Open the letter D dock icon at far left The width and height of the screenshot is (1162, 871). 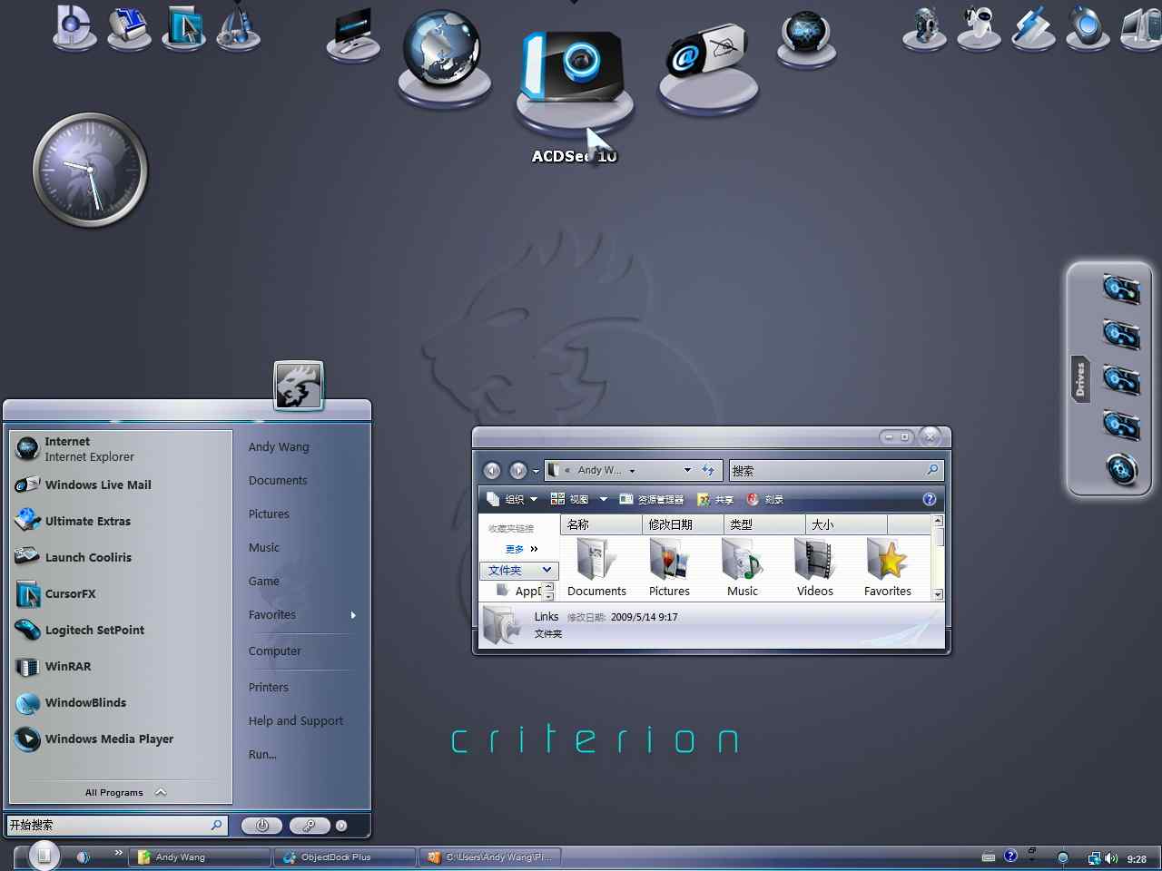(74, 25)
